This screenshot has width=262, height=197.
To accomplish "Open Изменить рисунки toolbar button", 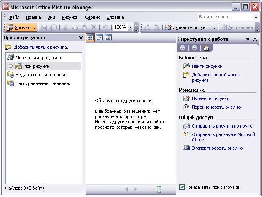I will [x=190, y=27].
